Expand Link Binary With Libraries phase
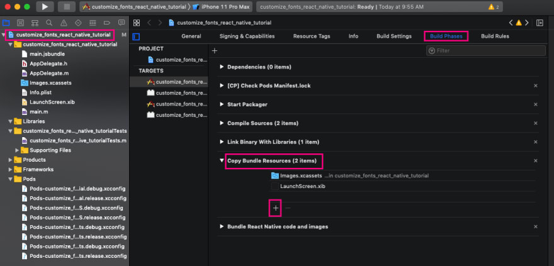The image size is (554, 266). (222, 142)
